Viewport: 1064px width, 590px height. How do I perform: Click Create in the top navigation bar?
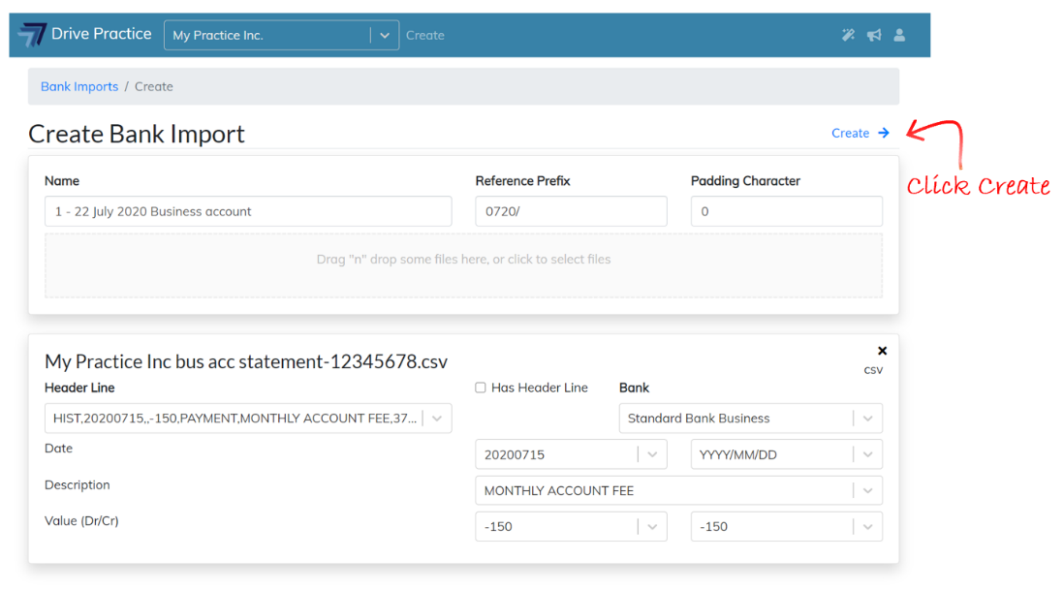click(x=424, y=35)
